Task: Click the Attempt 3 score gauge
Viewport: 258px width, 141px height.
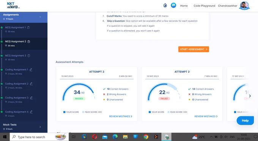Action: [79, 92]
